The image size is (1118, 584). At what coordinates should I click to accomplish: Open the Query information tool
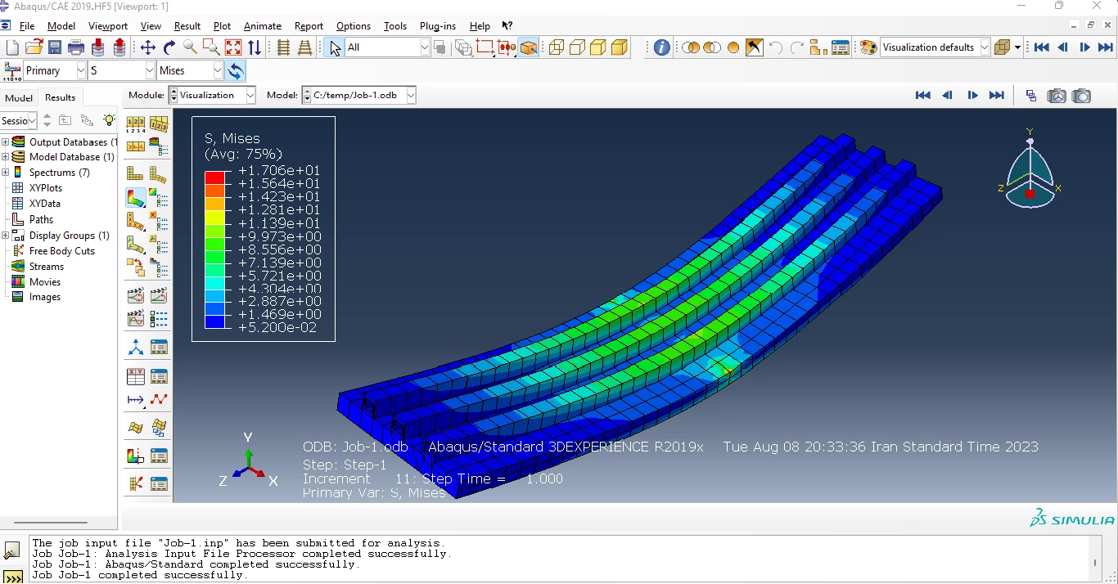pyautogui.click(x=662, y=47)
